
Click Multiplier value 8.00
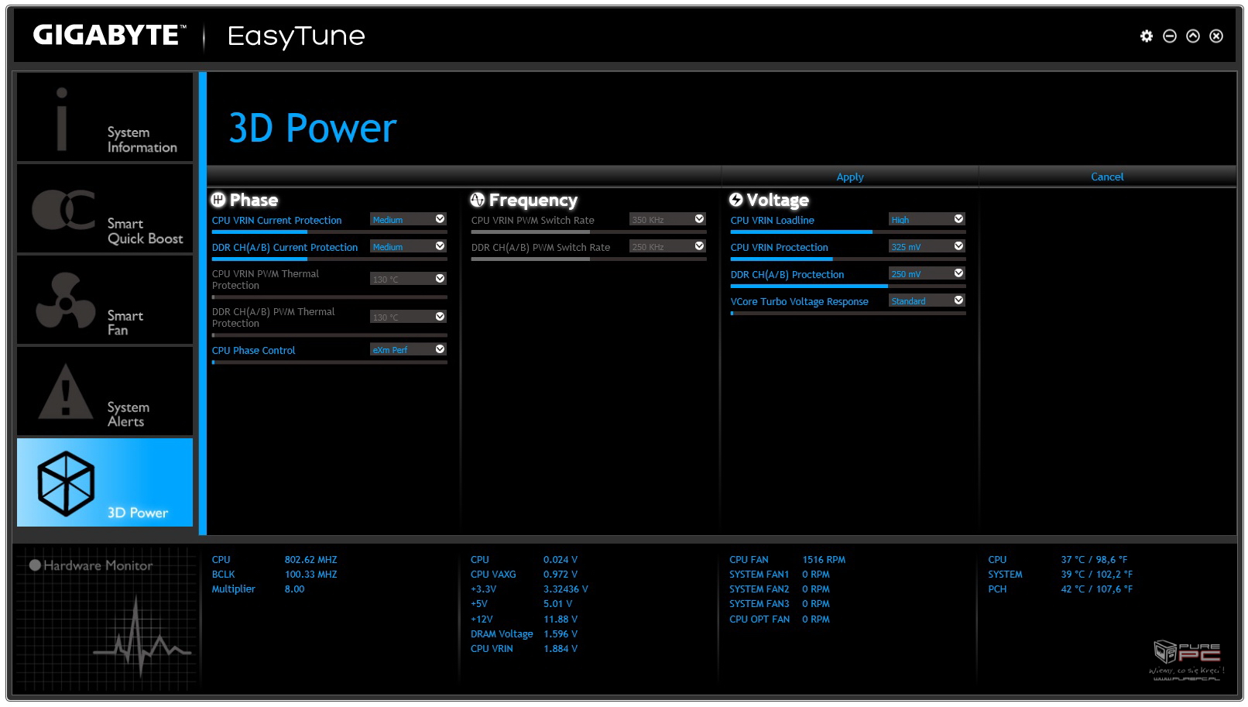[x=294, y=589]
